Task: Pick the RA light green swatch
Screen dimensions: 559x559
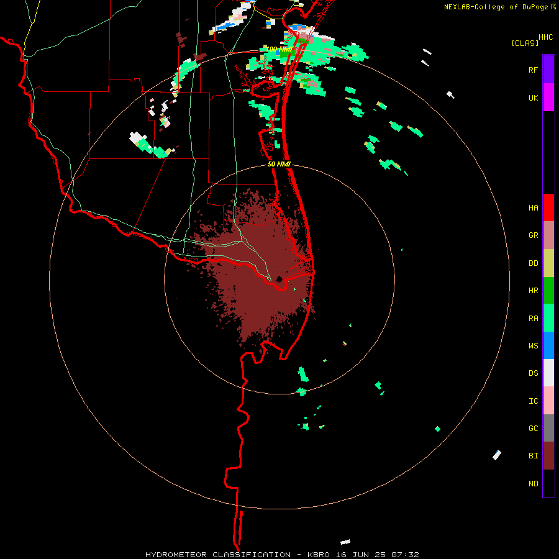Action: [x=548, y=318]
